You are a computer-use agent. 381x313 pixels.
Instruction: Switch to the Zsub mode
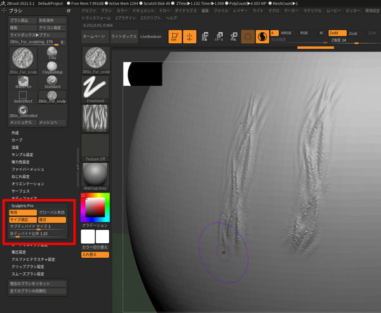[x=353, y=33]
